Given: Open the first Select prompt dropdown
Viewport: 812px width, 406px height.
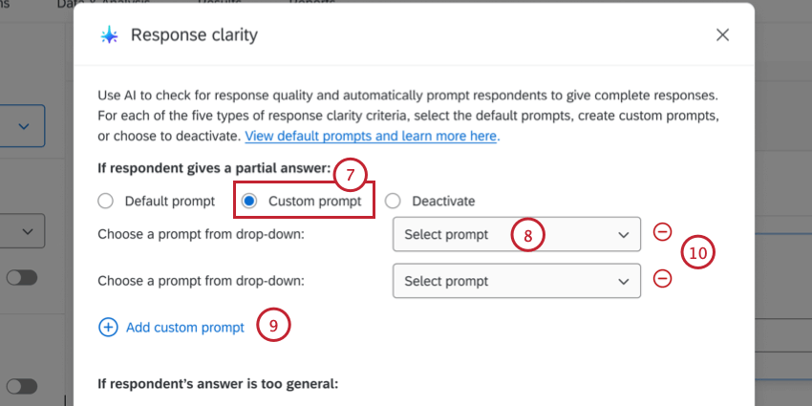Looking at the screenshot, I should point(516,234).
